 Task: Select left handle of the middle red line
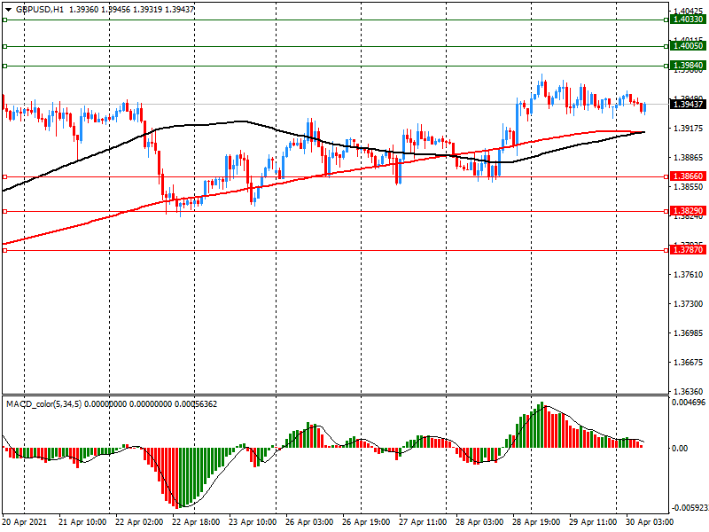[4, 211]
